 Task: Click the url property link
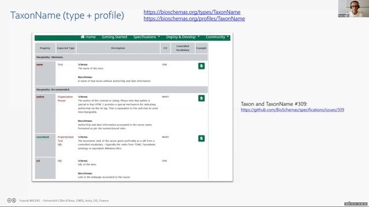coord(38,161)
